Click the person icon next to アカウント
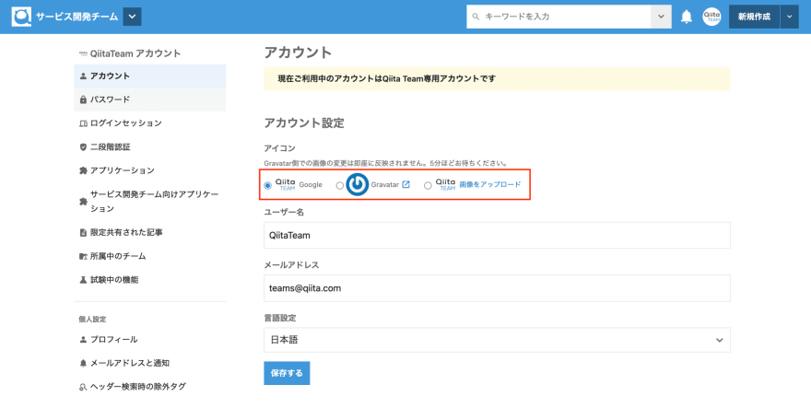Image resolution: width=811 pixels, height=408 pixels. [83, 76]
